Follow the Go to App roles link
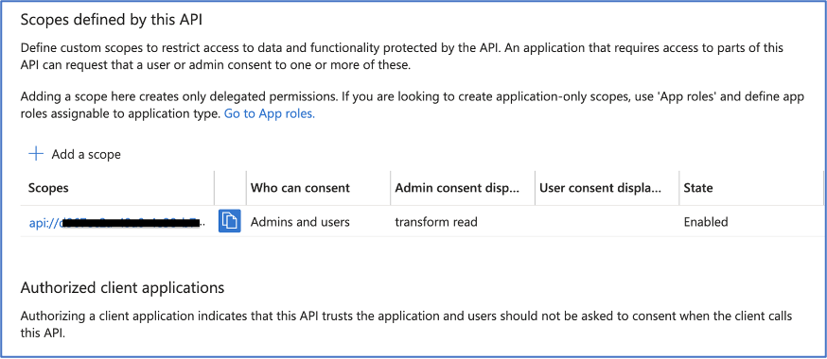Image resolution: width=827 pixels, height=359 pixels. pyautogui.click(x=270, y=113)
